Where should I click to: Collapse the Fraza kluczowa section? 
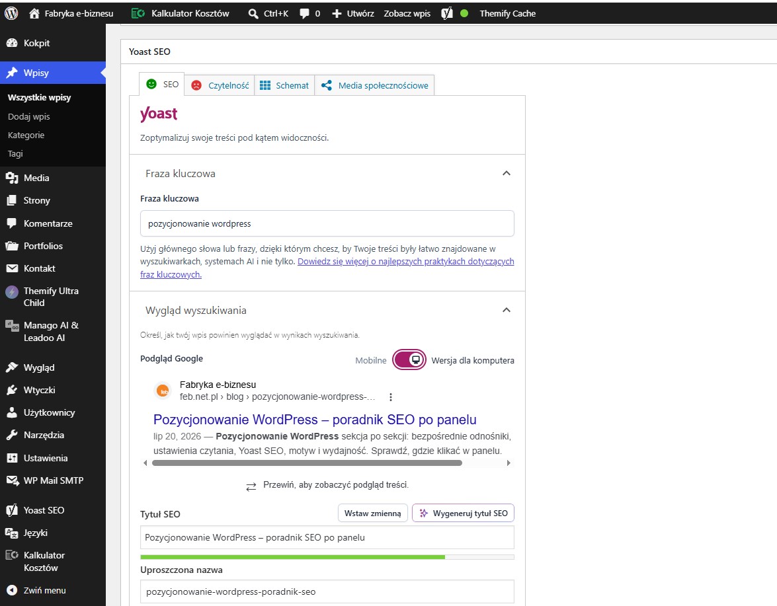(x=507, y=173)
